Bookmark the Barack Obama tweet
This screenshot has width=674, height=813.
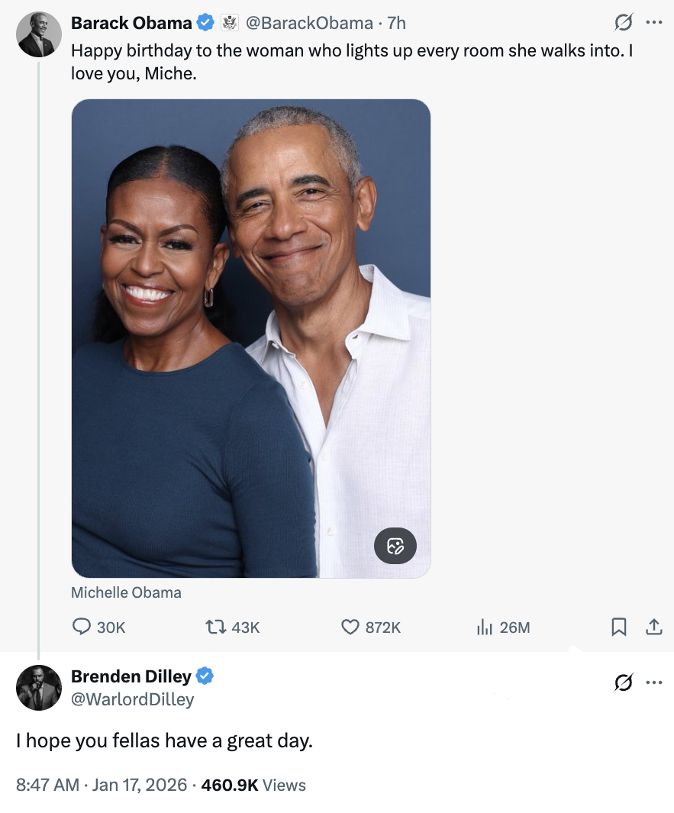click(x=619, y=627)
